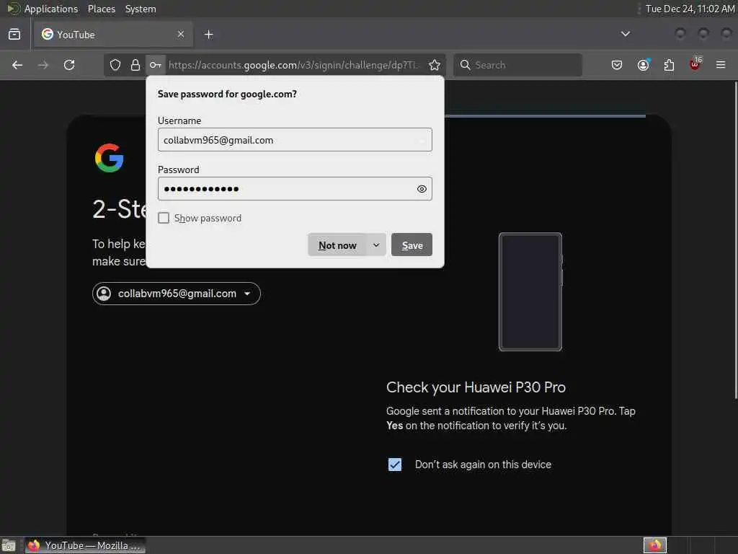Image resolution: width=738 pixels, height=554 pixels.
Task: Open collabvm965@gmail.com account switcher dropdown
Action: [x=177, y=294]
